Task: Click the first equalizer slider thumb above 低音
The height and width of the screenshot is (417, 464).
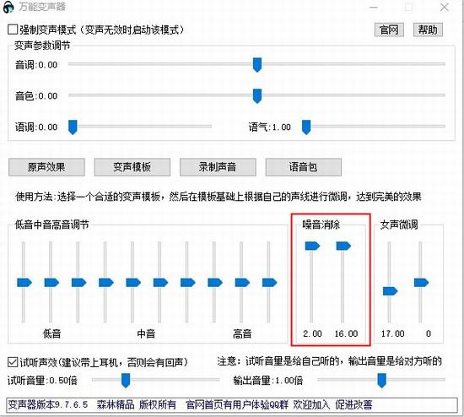Action: coord(24,283)
